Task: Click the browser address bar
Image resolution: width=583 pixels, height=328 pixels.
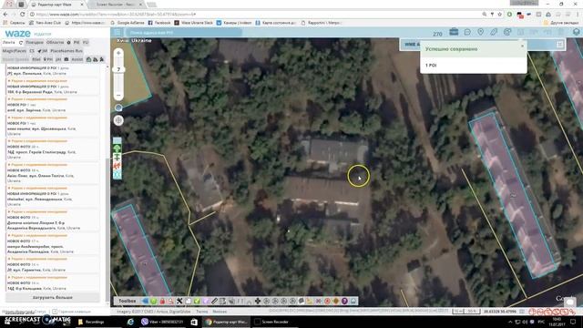Action: coord(257,15)
